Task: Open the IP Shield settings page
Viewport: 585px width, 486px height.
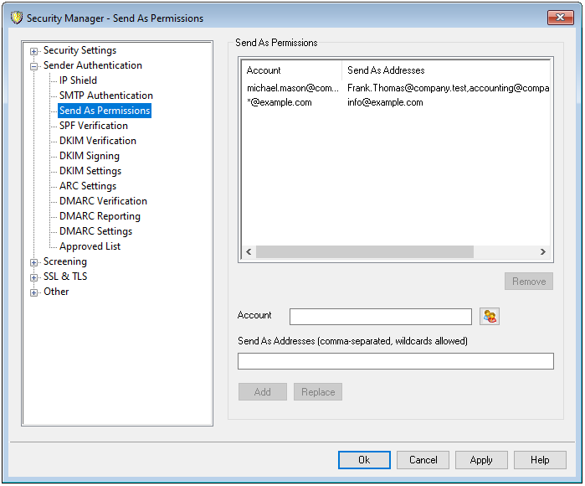Action: pos(78,80)
